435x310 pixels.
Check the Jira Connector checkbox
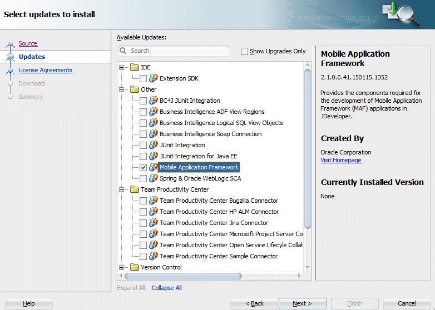pos(143,223)
